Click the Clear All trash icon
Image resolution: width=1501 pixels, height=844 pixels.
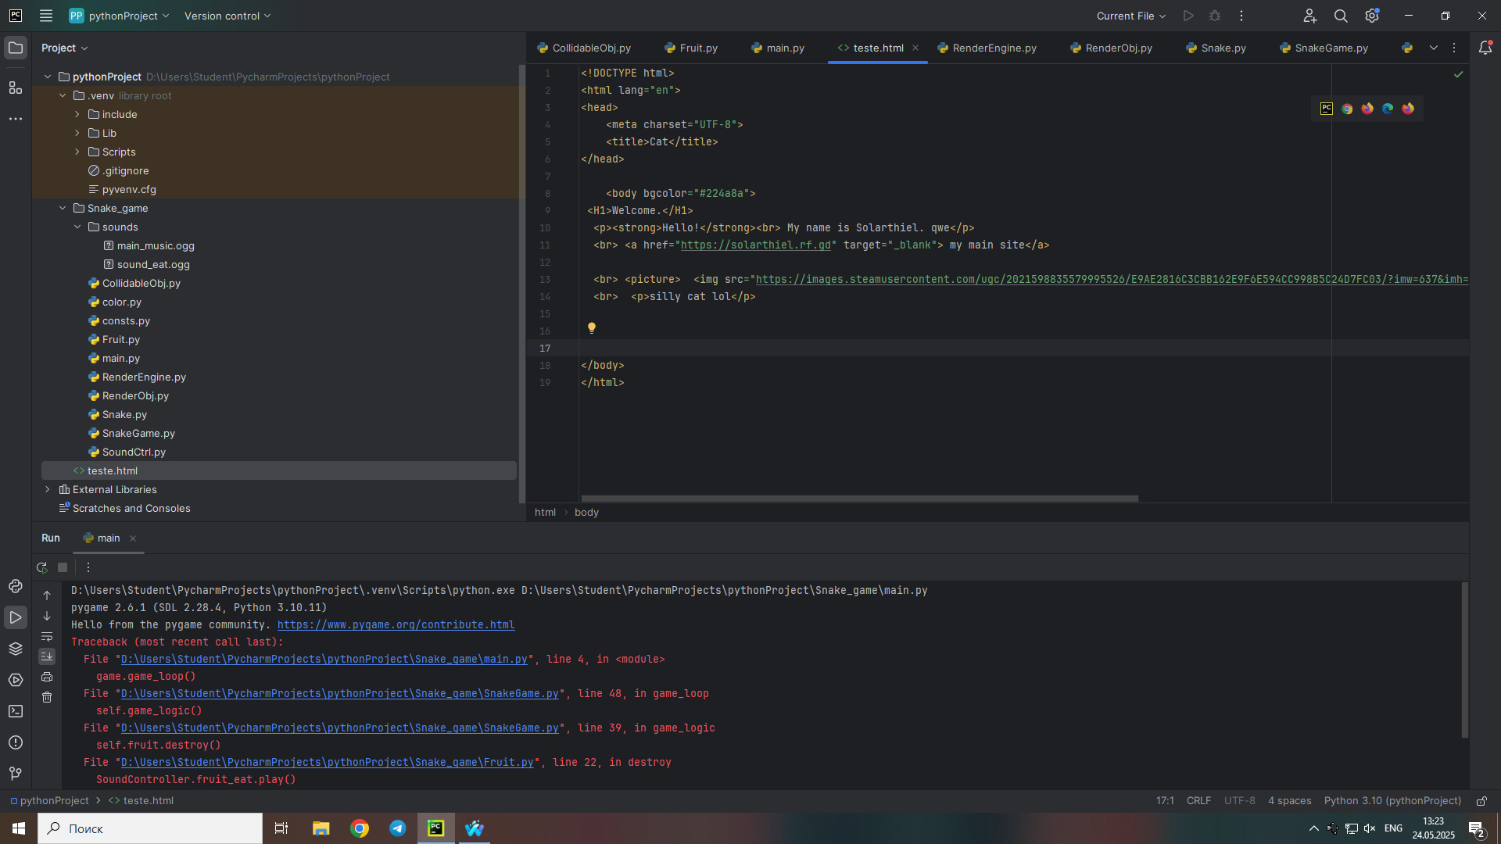pos(47,697)
